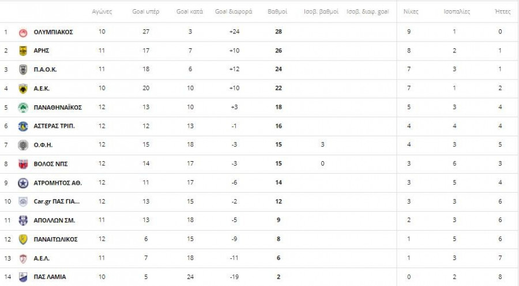Click the Volos NPS red crest
Viewport: 519px width, 286px height.
(x=23, y=164)
